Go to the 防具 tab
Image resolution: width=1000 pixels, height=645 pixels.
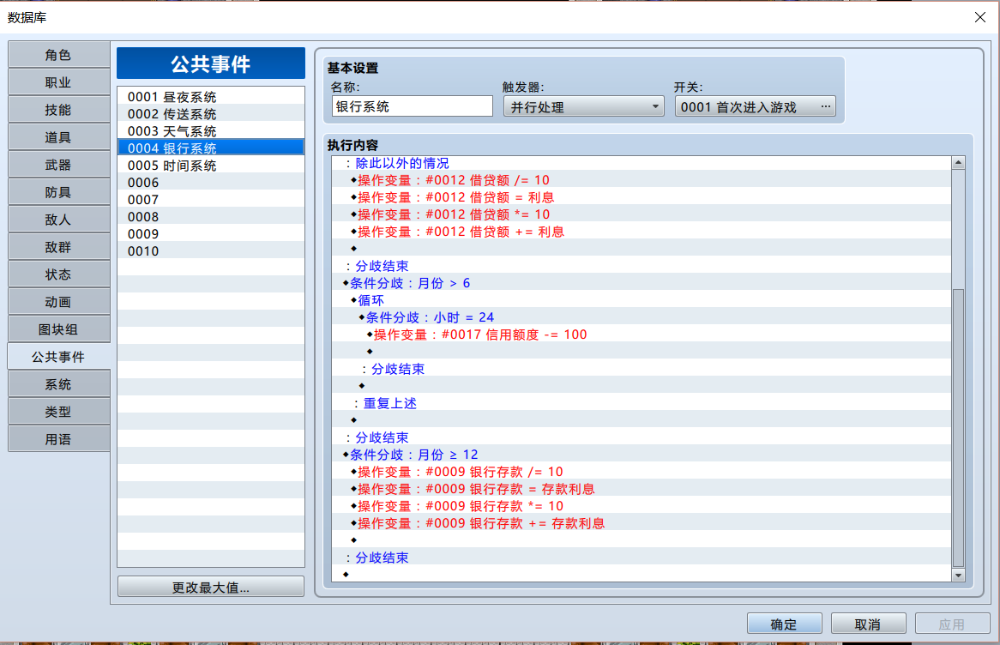point(58,192)
